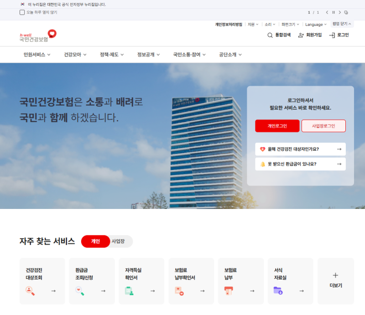
Task: Open the 못 받으신 환급금이 있나요? link
Action: (300, 164)
